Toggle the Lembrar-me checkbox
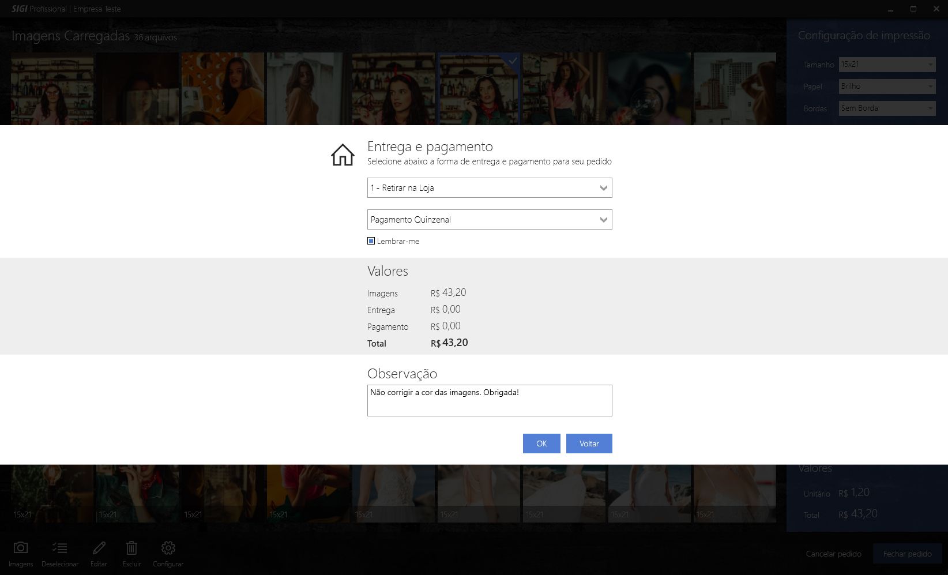Screen dimensions: 948x575 pyautogui.click(x=371, y=241)
